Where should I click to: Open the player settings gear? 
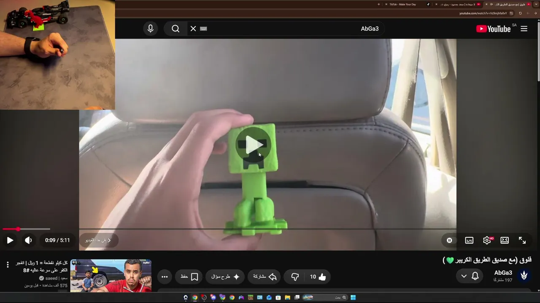point(487,240)
